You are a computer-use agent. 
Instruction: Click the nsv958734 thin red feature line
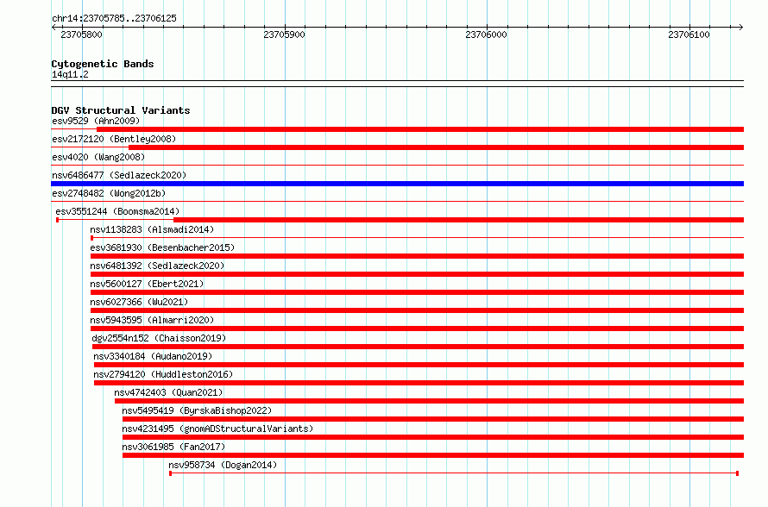click(x=454, y=473)
